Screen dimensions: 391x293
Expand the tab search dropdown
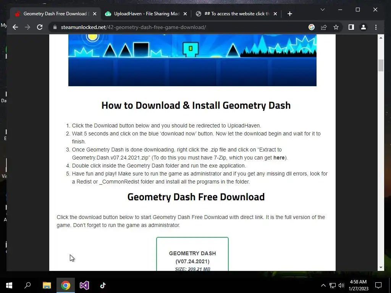coord(322,10)
